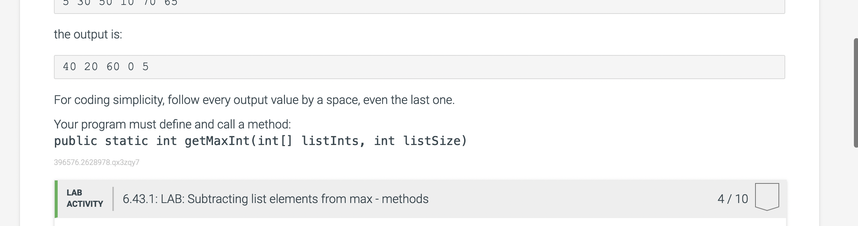
Task: Click the 'Your program must define' sentence
Action: click(172, 124)
